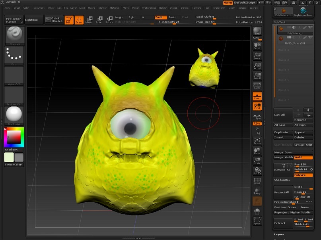321x240 pixels.
Task: Toggle Transp transparency mode
Action: click(x=257, y=191)
